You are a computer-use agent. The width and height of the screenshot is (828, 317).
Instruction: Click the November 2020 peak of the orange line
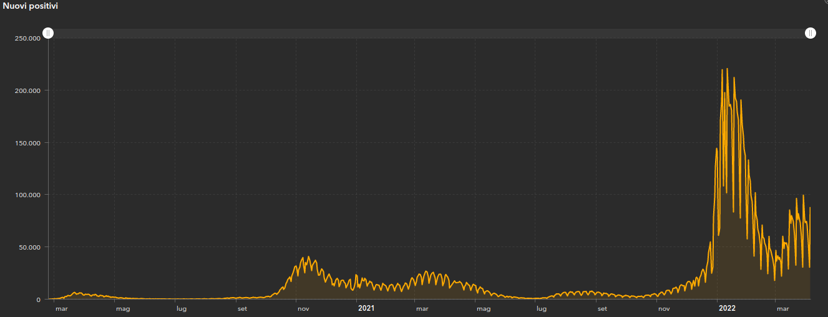click(308, 256)
